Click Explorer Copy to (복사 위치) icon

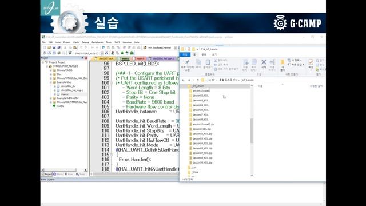click(x=254, y=62)
